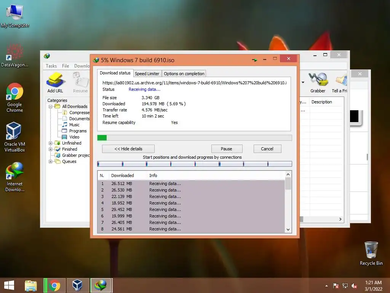Click main window horizontal scroll right arrow
This screenshot has width=390, height=293.
coord(340,219)
